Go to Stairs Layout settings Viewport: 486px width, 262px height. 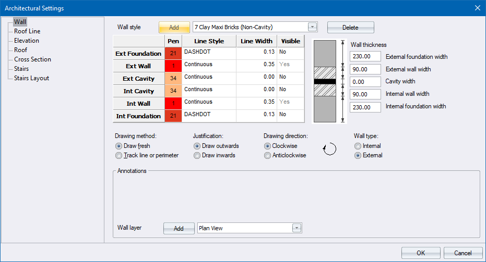pyautogui.click(x=31, y=78)
